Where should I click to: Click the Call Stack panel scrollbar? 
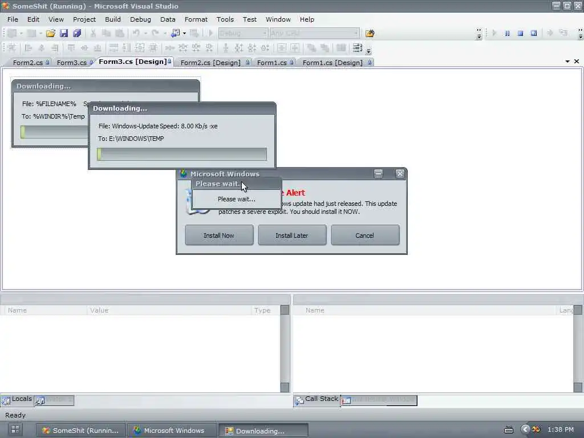point(578,348)
